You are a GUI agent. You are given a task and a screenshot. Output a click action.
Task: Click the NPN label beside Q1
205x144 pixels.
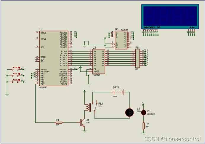[87, 123]
